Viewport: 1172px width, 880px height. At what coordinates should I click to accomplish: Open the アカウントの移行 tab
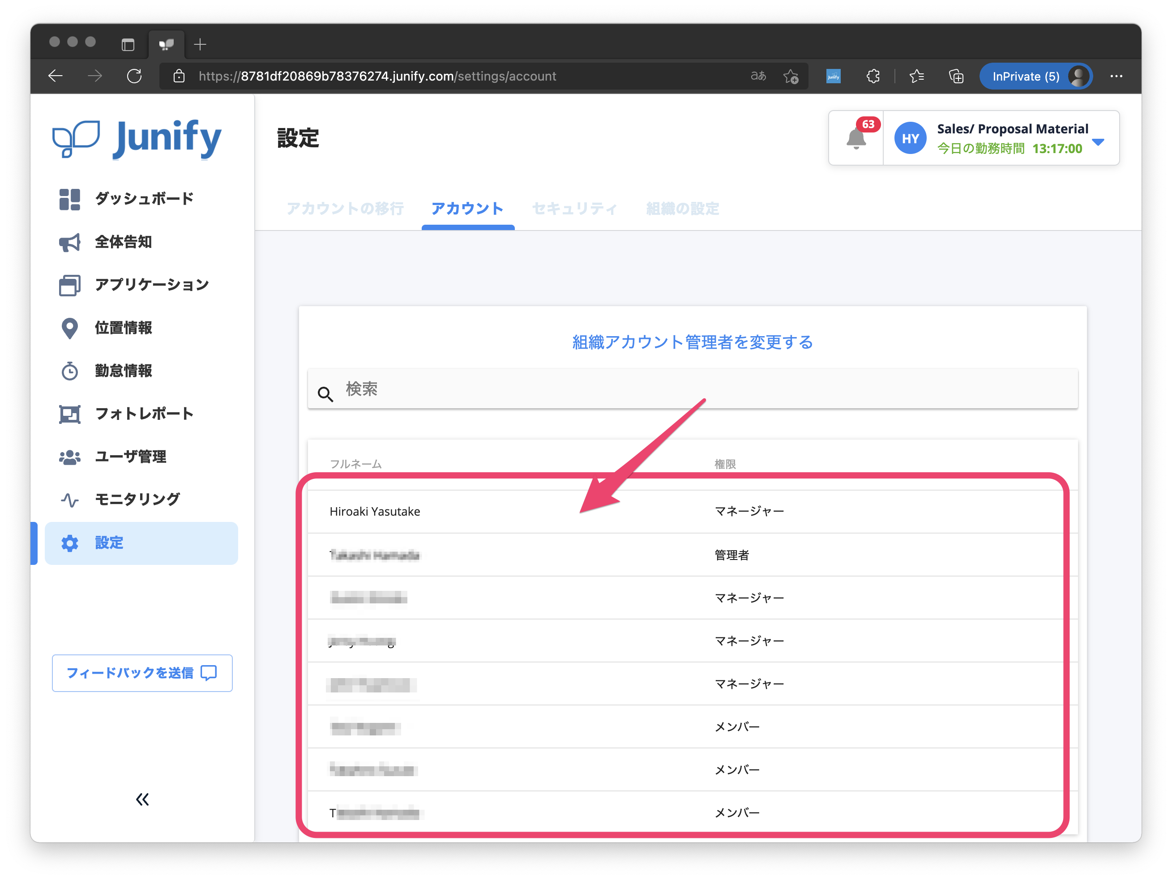(x=345, y=209)
